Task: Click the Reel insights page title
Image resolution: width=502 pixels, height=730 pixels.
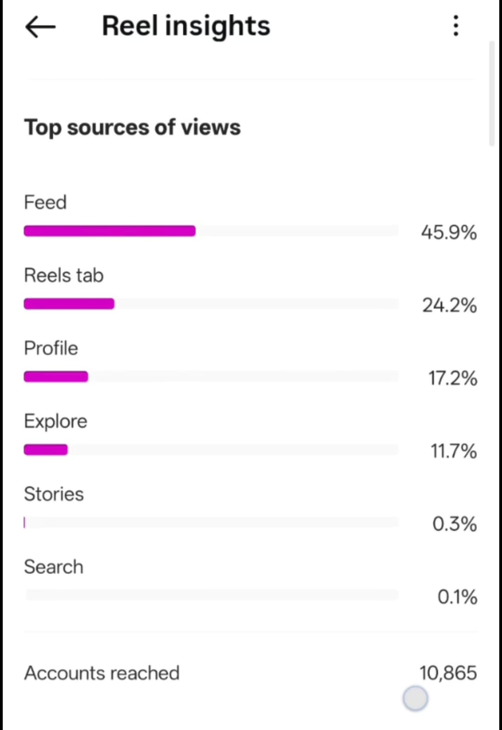Action: [186, 26]
